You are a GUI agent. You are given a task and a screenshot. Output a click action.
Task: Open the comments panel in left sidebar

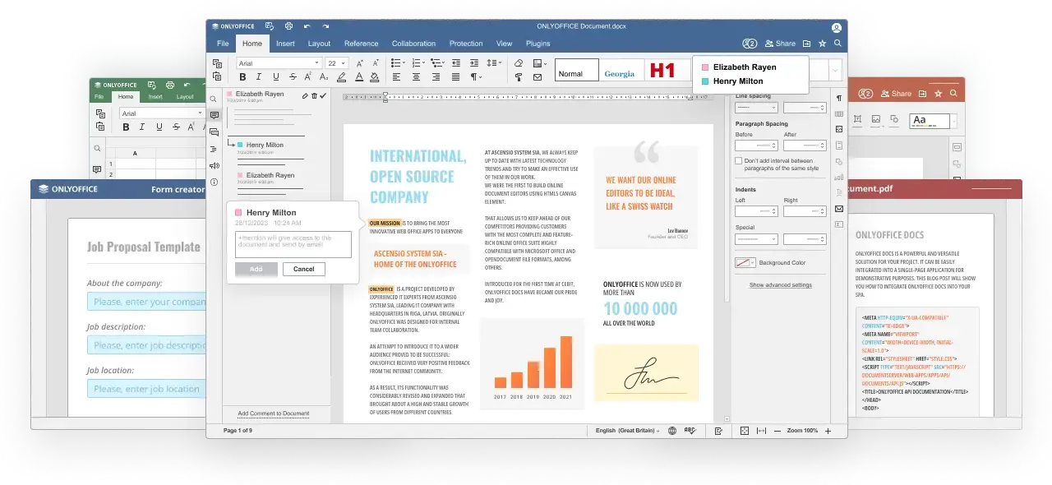[x=215, y=115]
